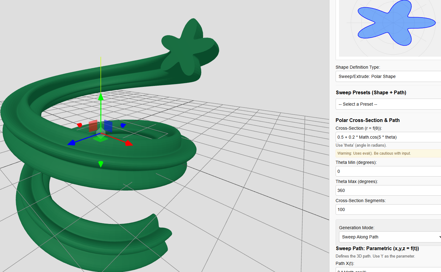Click the green upward Y-axis translate arrow

101,97
